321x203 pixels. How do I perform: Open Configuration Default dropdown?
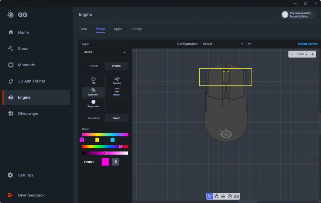[x=223, y=44]
